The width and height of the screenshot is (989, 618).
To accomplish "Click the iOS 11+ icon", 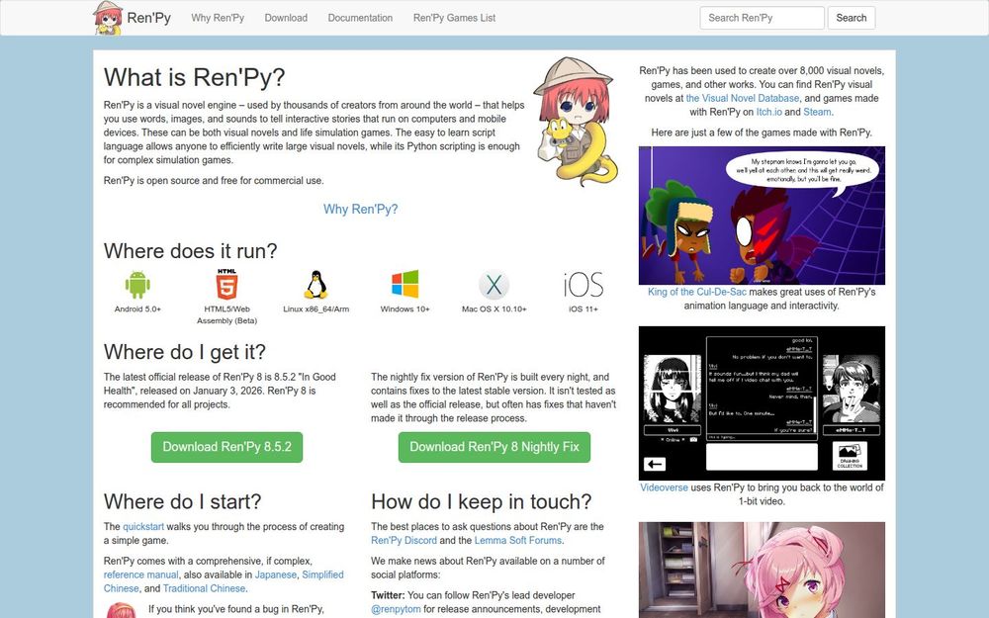I will [x=583, y=285].
